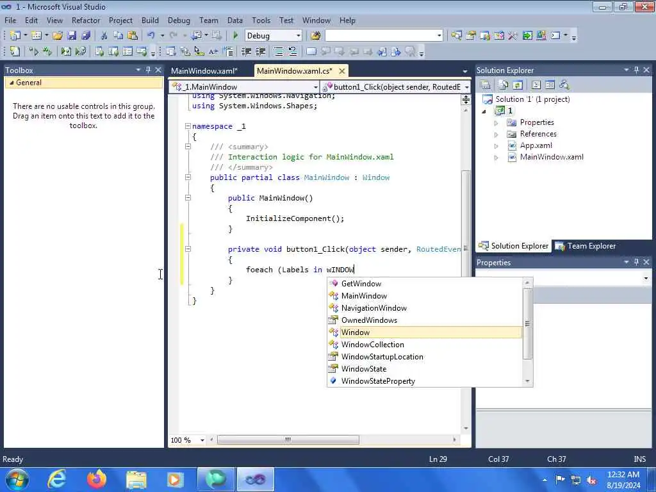Undo the last action via the toolbar arrow
Screen dimensions: 656x492
151,36
